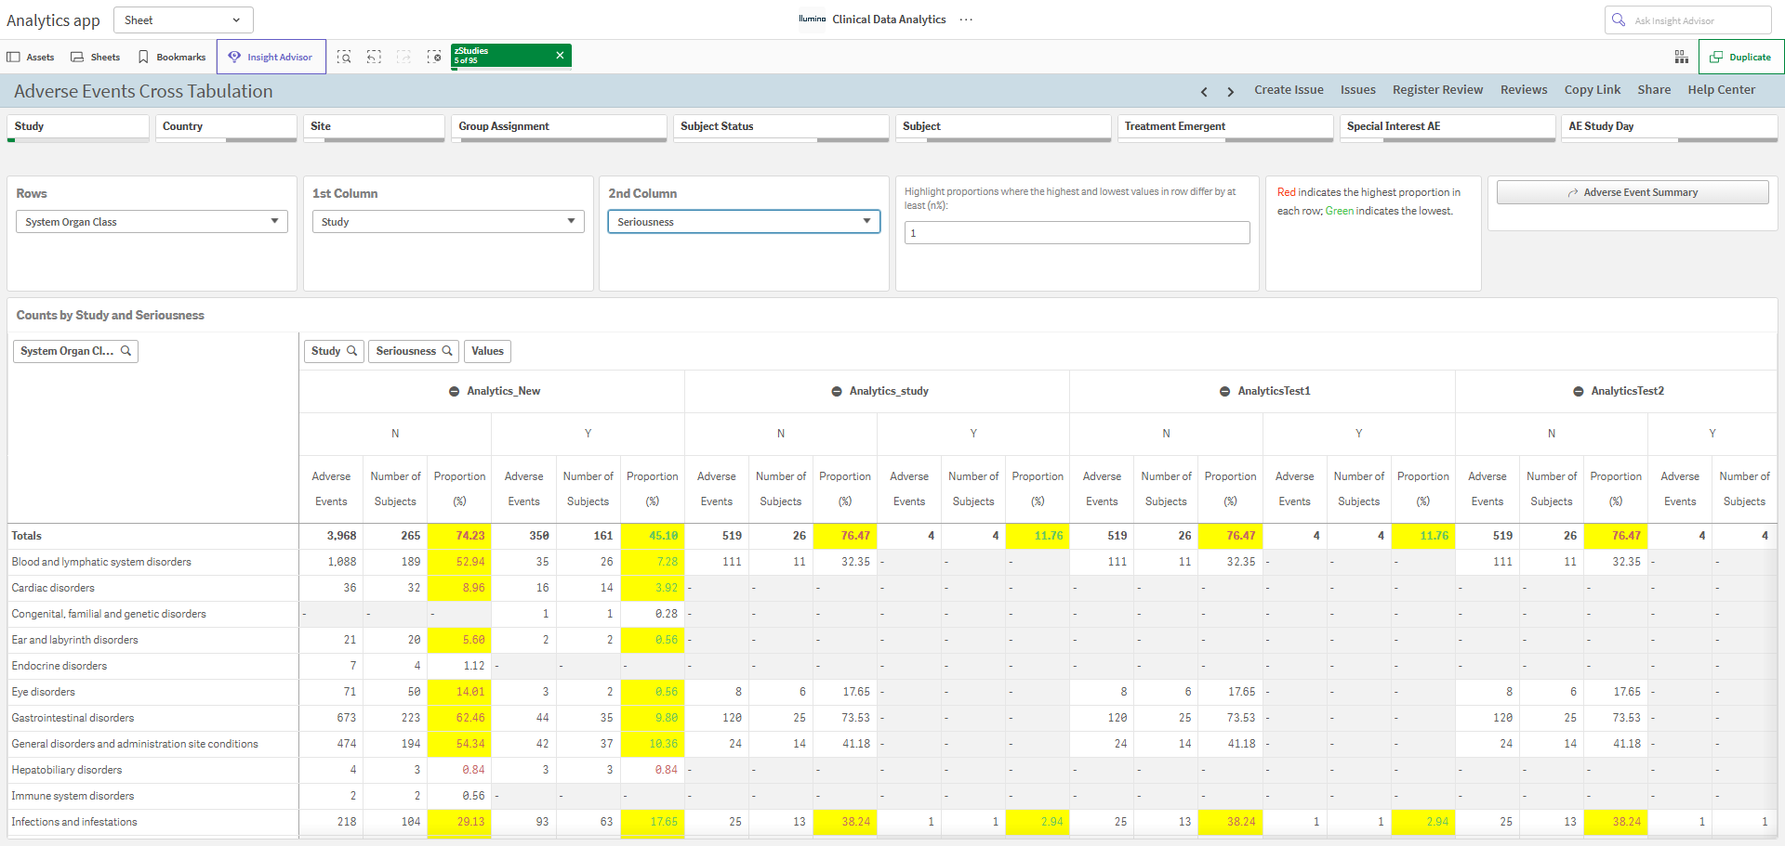This screenshot has width=1785, height=846.
Task: Click the Adverse Event Summary button
Action: click(1633, 192)
